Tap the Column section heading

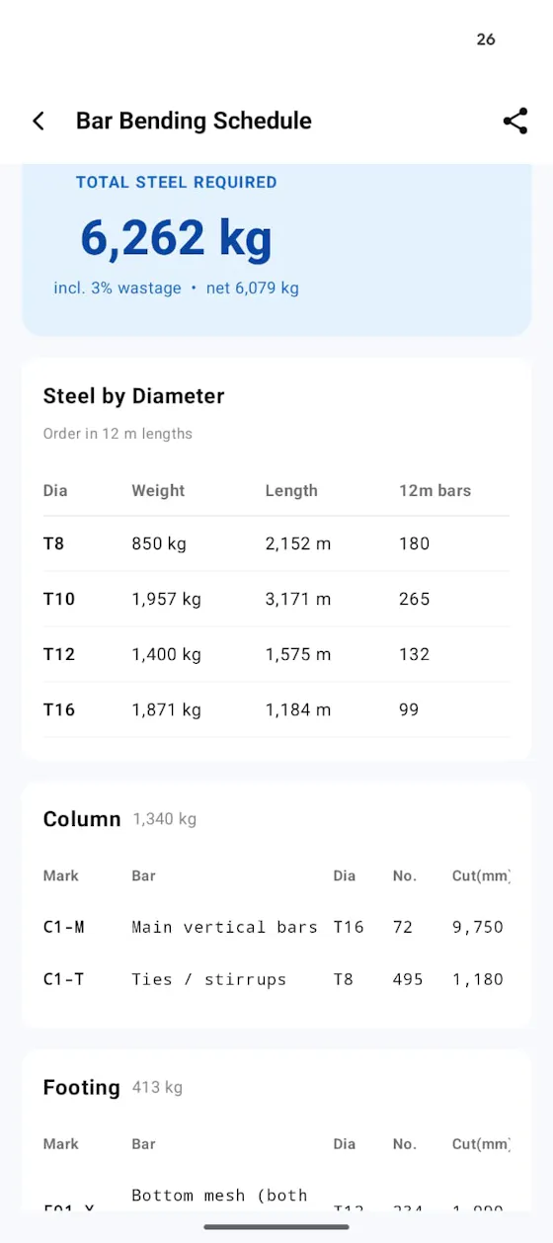[x=82, y=819]
